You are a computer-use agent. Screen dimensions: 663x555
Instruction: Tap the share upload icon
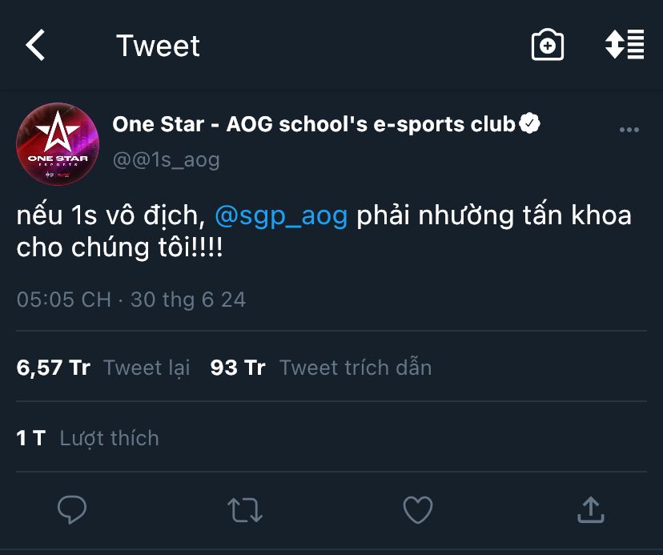[x=591, y=509]
